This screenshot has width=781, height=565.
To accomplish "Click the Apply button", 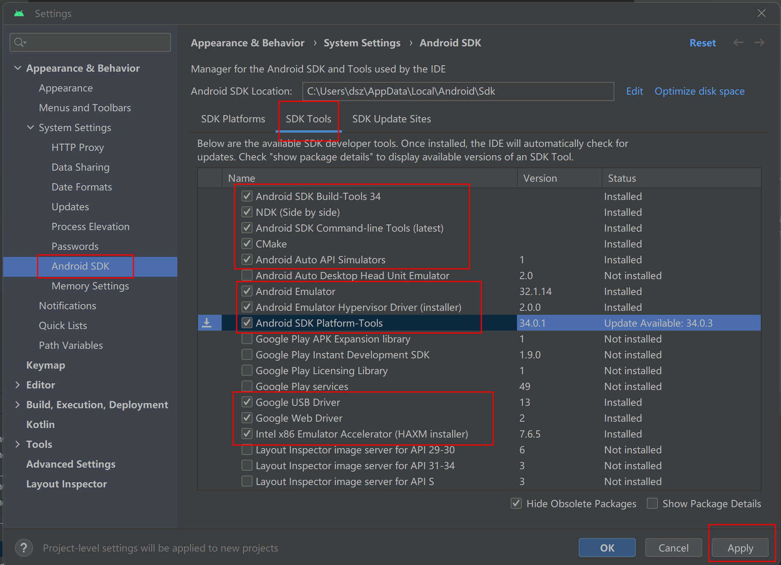I will coord(740,548).
